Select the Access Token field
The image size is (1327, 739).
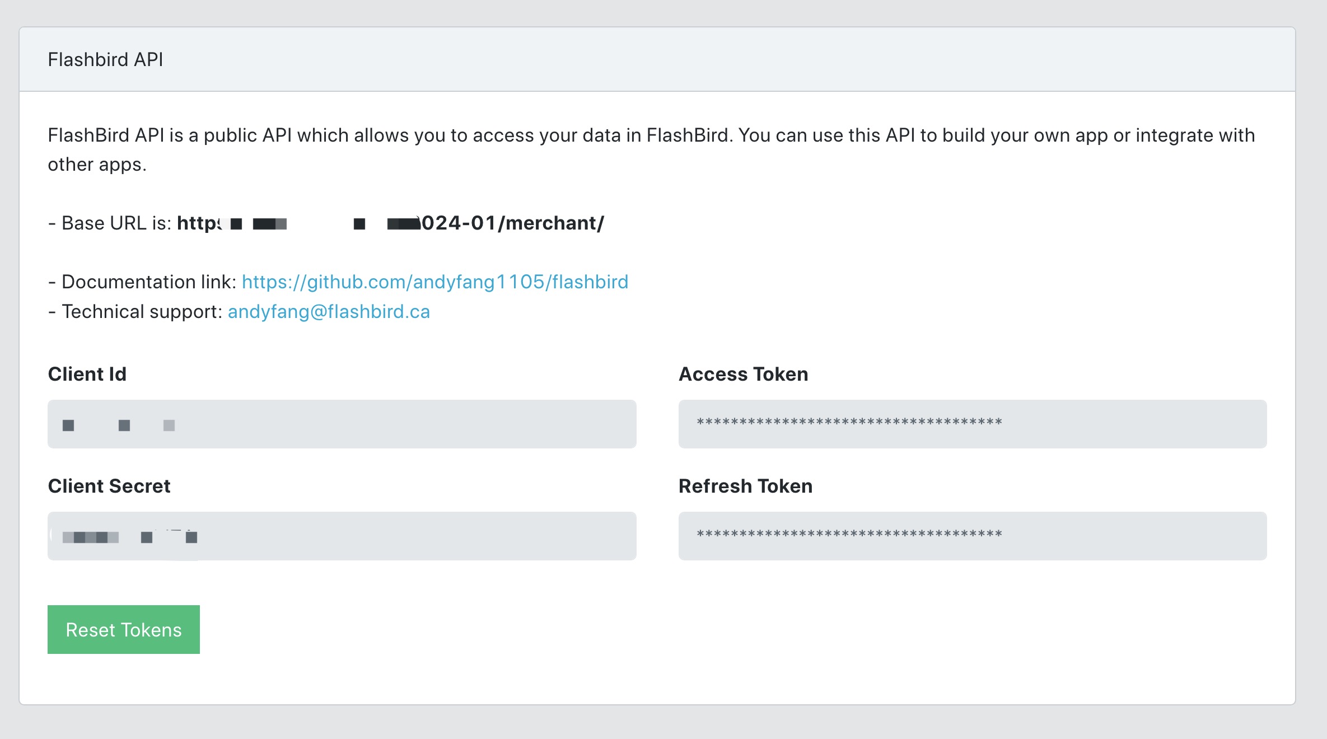point(973,424)
